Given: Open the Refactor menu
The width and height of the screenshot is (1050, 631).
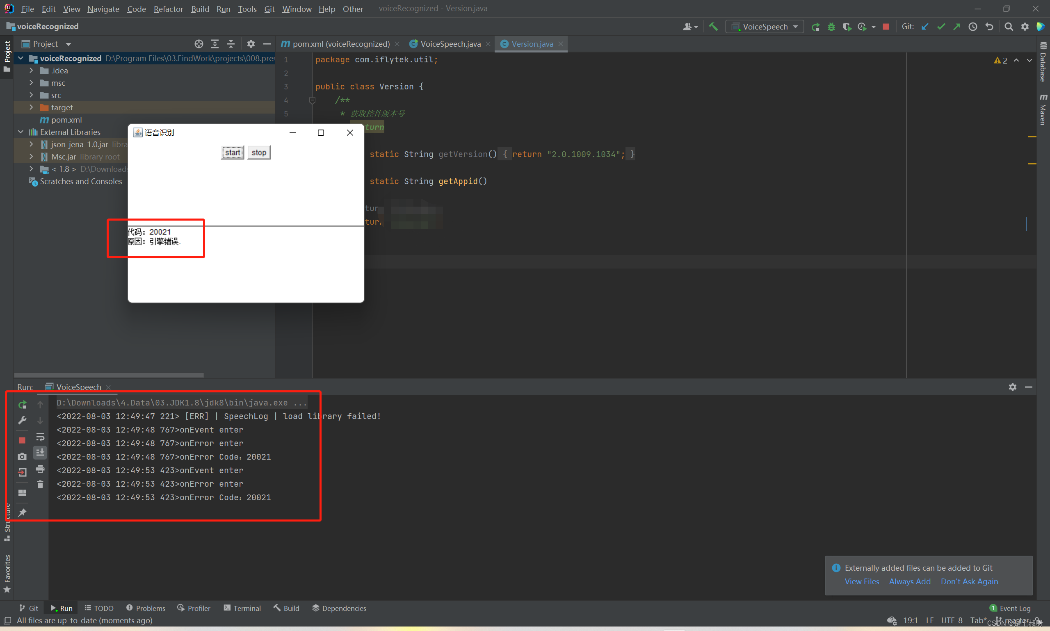Looking at the screenshot, I should point(168,9).
